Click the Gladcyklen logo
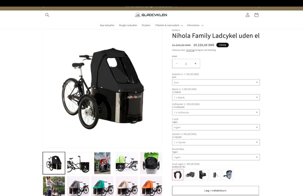Image resolution: width=303 pixels, height=196 pixels. point(151,15)
